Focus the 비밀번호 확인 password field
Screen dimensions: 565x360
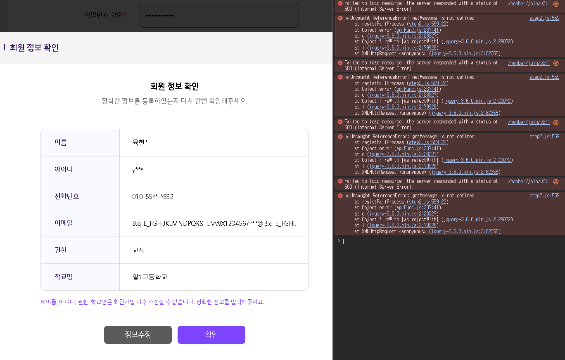coord(219,15)
